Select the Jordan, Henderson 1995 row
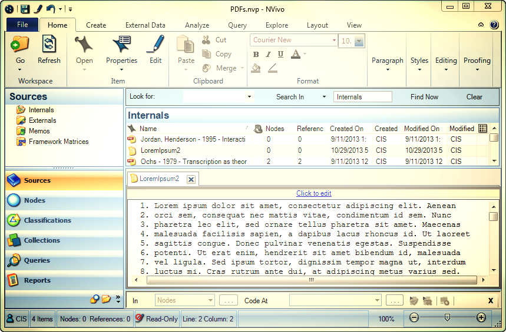 pyautogui.click(x=307, y=139)
